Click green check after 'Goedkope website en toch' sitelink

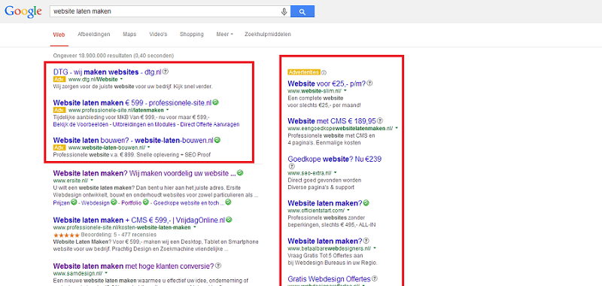point(228,202)
